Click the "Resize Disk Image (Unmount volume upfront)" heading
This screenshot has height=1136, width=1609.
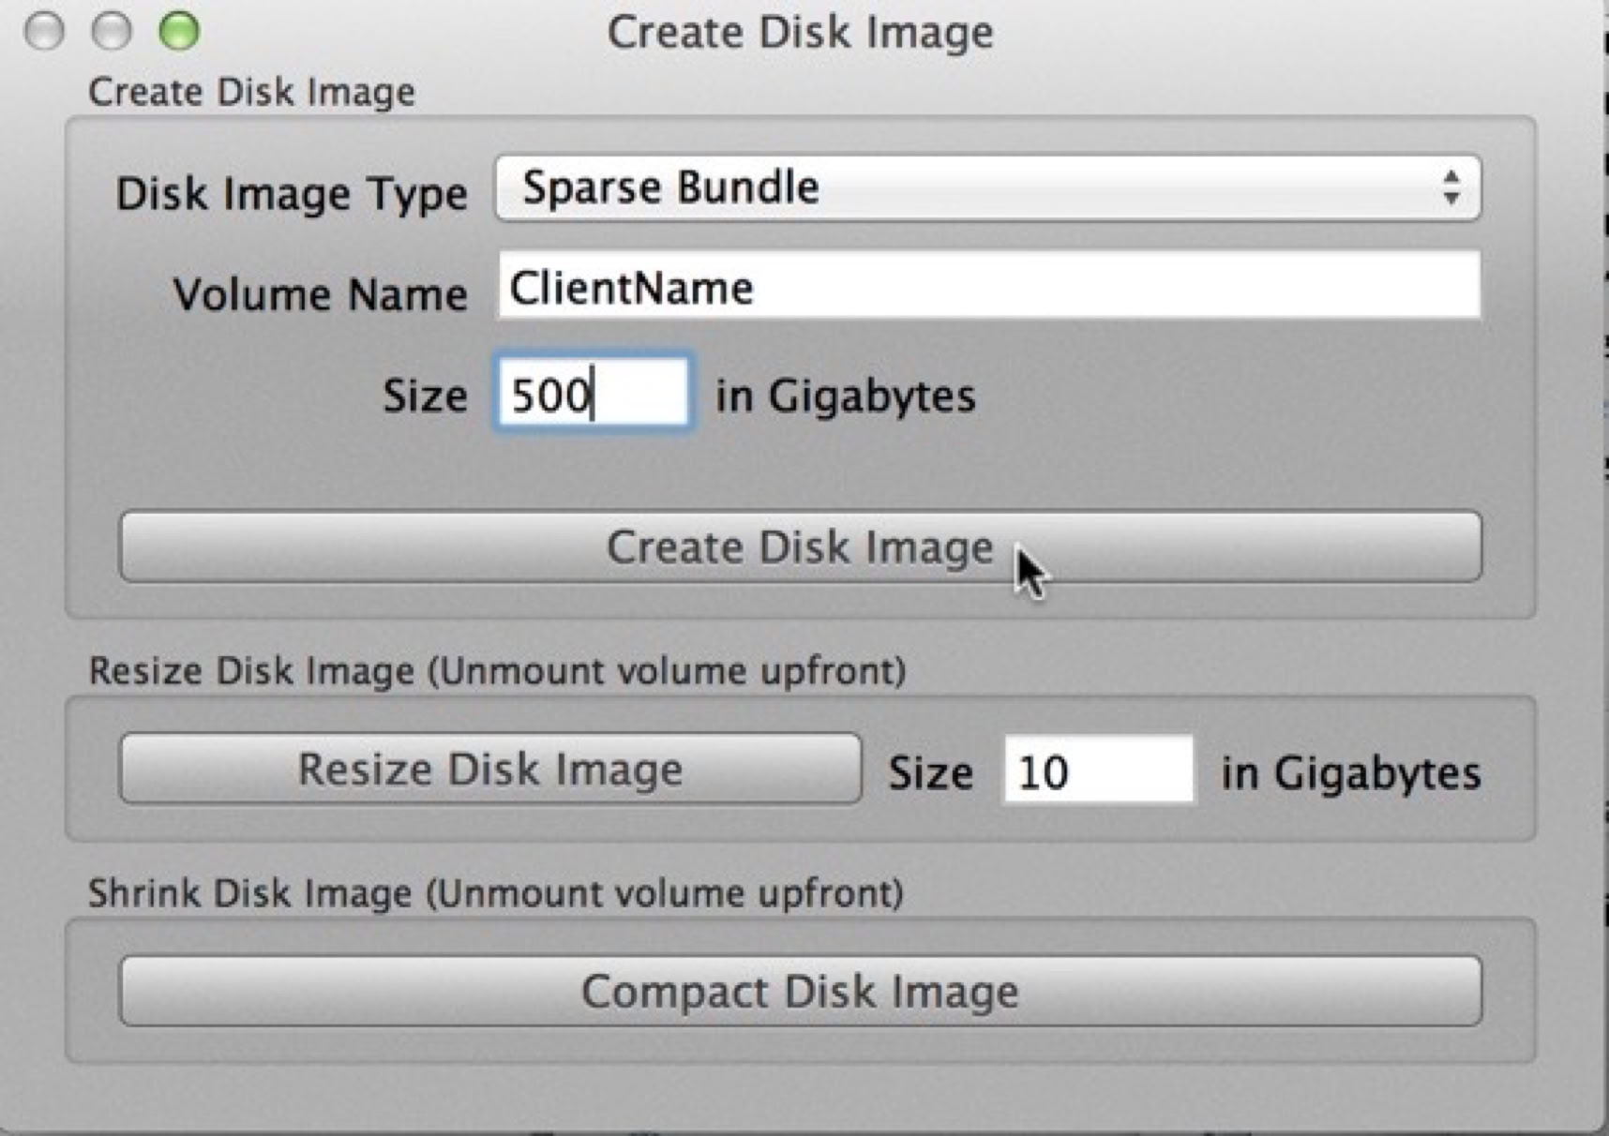(497, 671)
